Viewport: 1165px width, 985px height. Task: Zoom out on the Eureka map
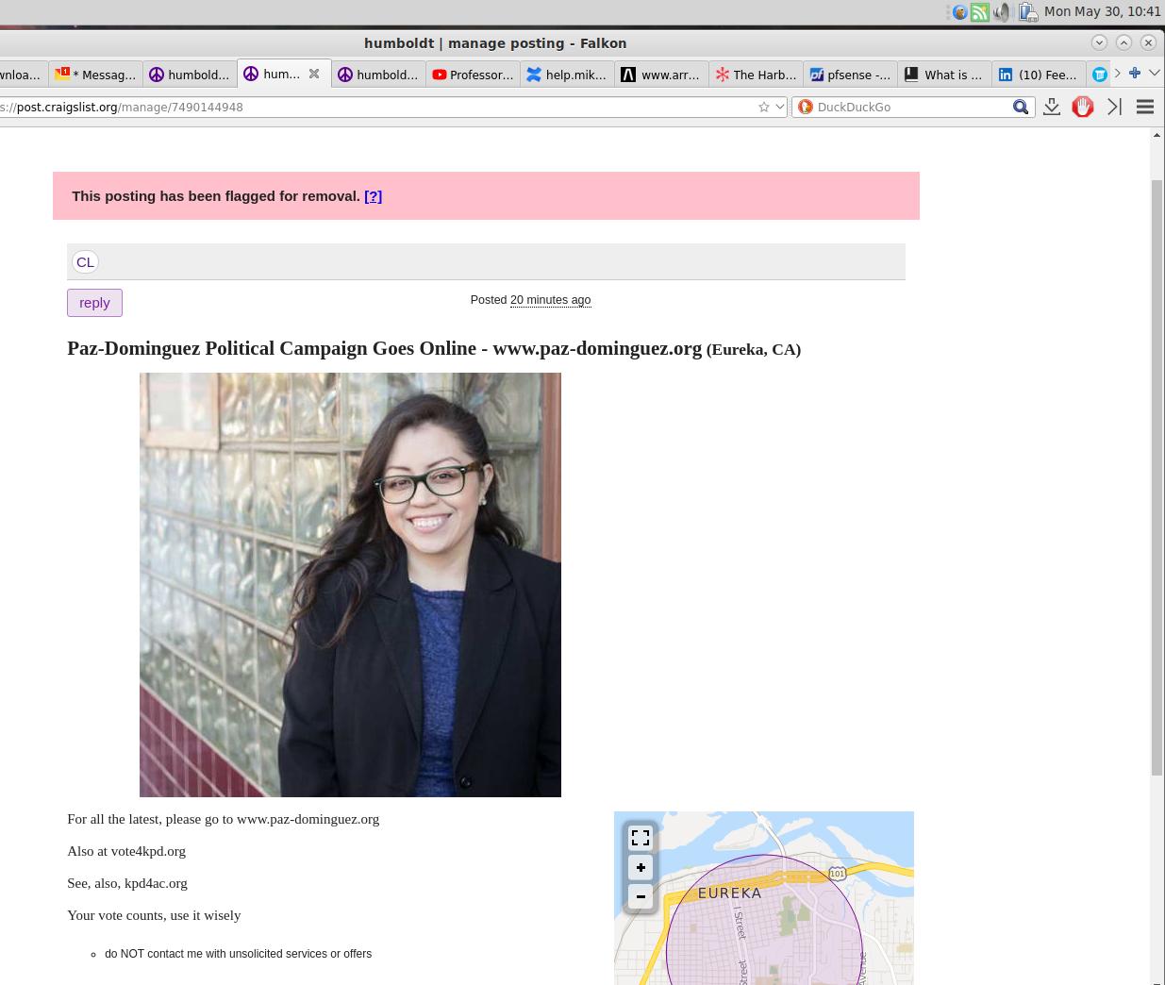coord(641,896)
